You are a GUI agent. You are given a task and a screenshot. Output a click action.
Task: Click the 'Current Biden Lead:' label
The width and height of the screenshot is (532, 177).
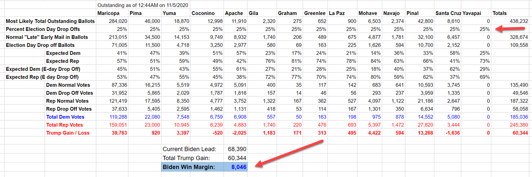click(x=189, y=149)
